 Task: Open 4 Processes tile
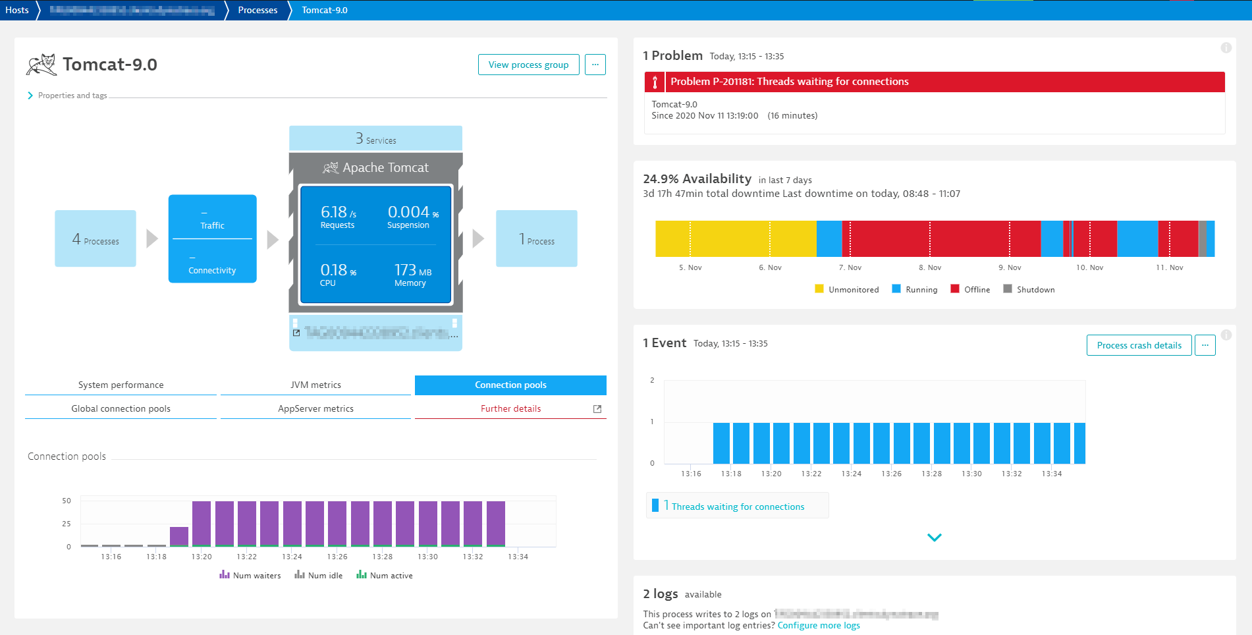pos(95,238)
